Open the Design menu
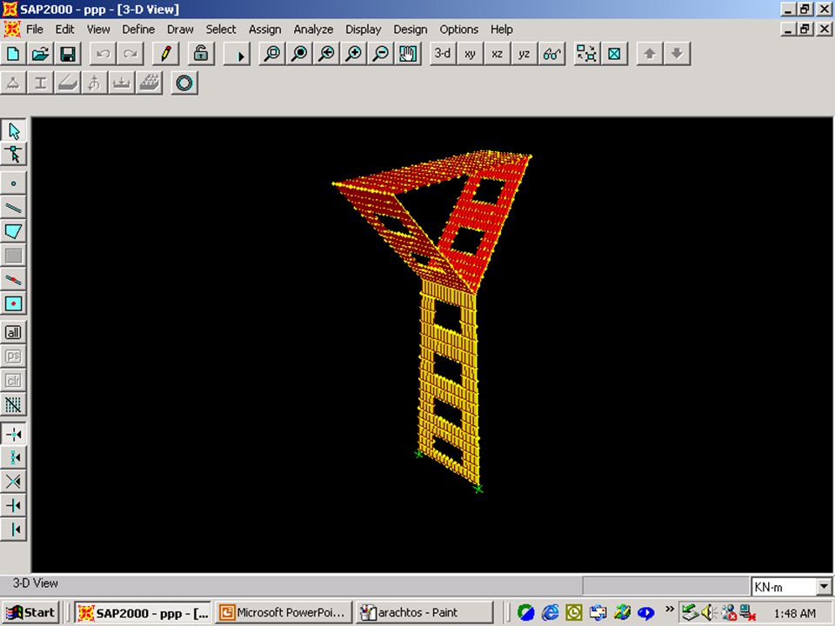This screenshot has height=626, width=835. 410,30
